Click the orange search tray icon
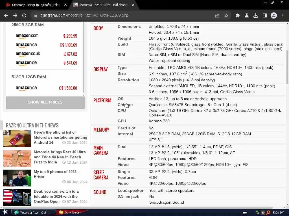 pos(268,213)
